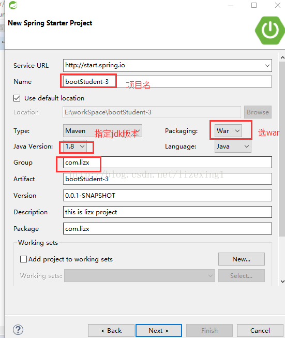Open the Packaging dropdown showing War
Screen dimensions: 285x338
coord(228,130)
